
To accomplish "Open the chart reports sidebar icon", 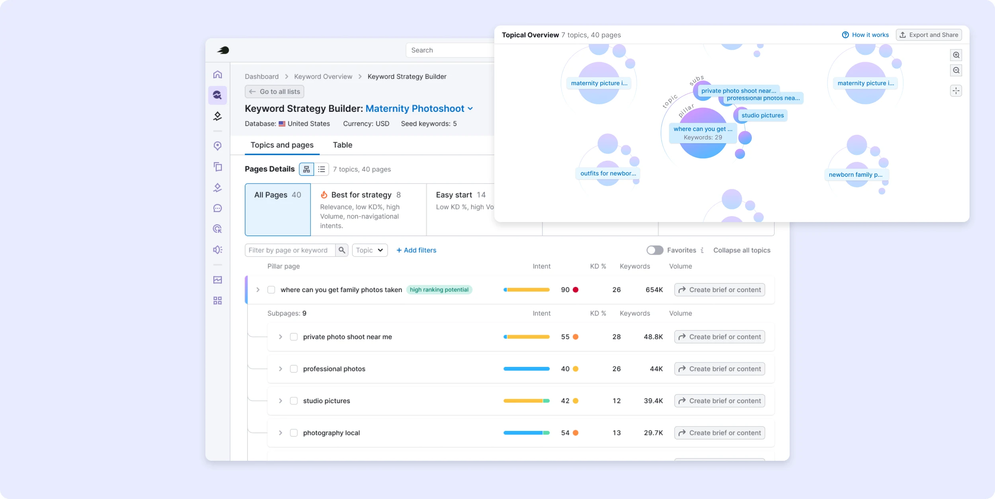I will [217, 280].
